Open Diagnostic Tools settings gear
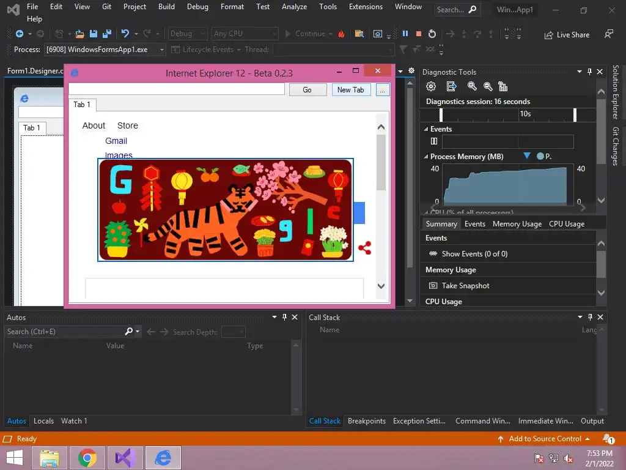Screen dimensions: 626x470 pos(431,86)
